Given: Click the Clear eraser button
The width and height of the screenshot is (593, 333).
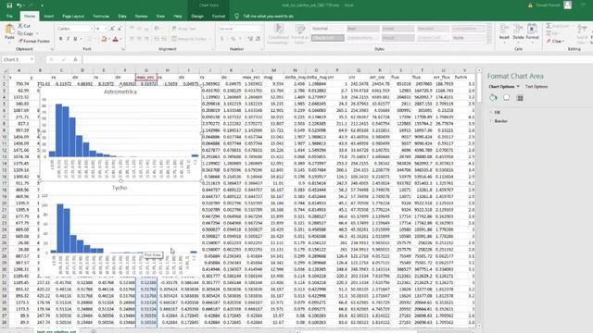Looking at the screenshot, I should click(x=555, y=41).
